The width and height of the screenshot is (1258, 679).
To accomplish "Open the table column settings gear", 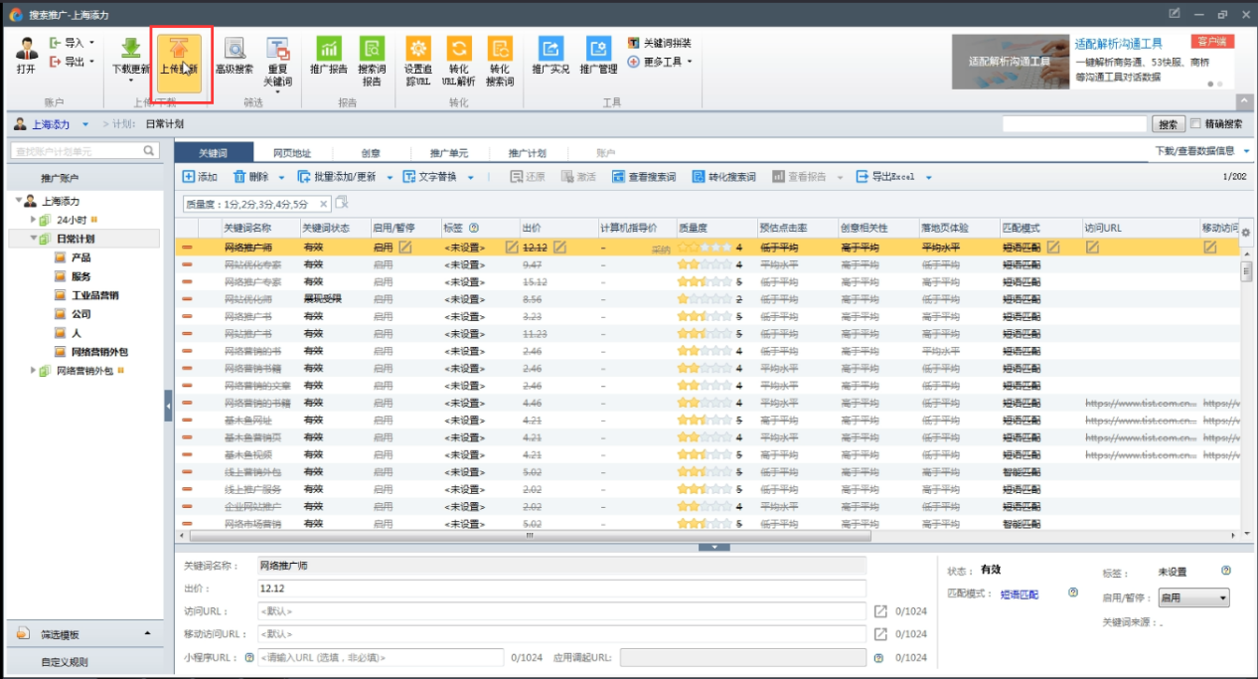I will point(1246,232).
